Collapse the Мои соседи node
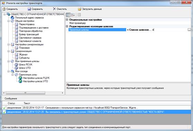193x131 pixels. pos(9,71)
